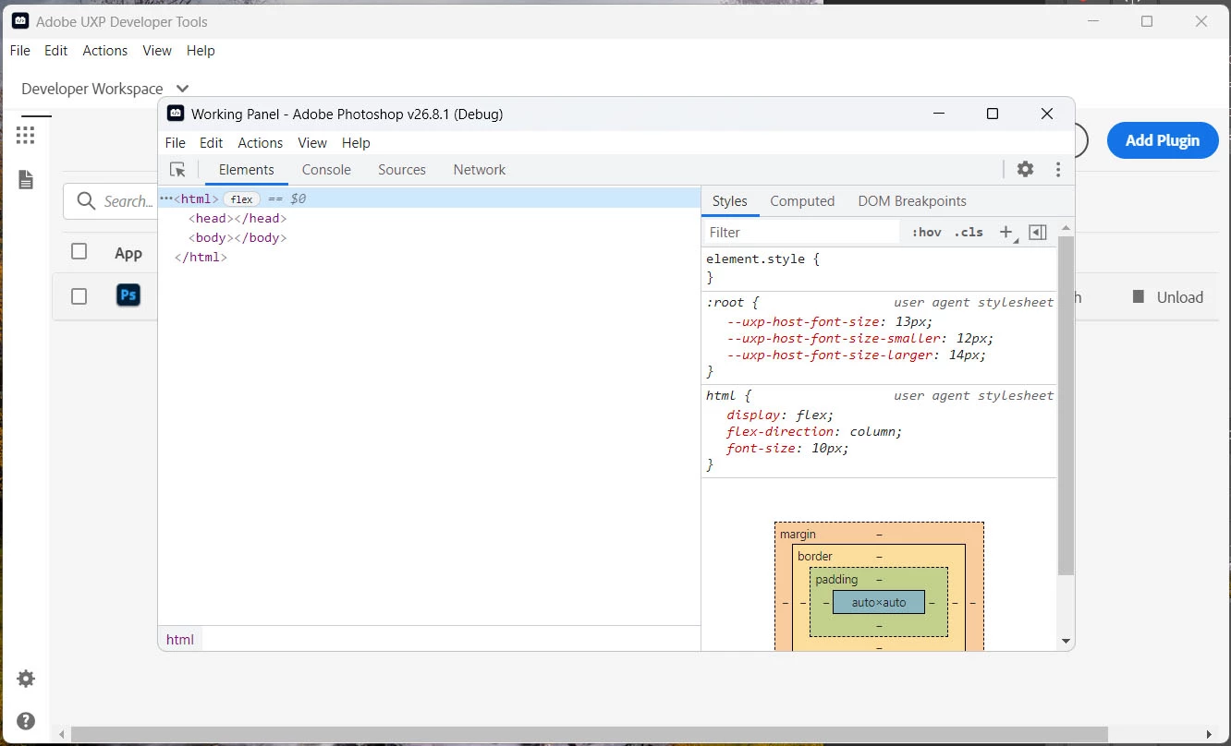Open File menu in Working Panel window

click(176, 143)
